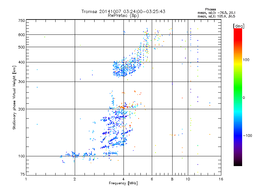Click the 'Phases' header text
Image resolution: width=260 pixels, height=195 pixels.
tap(210, 9)
